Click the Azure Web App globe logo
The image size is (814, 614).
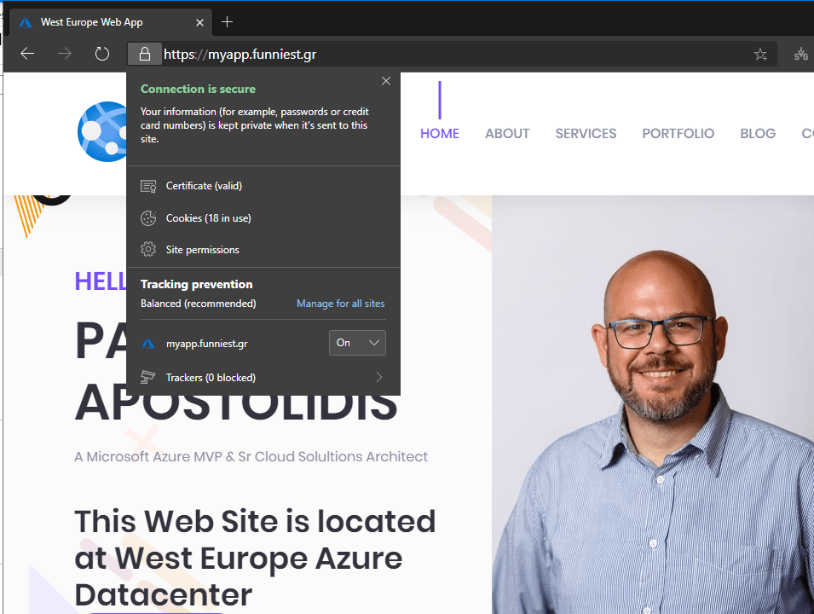click(102, 131)
